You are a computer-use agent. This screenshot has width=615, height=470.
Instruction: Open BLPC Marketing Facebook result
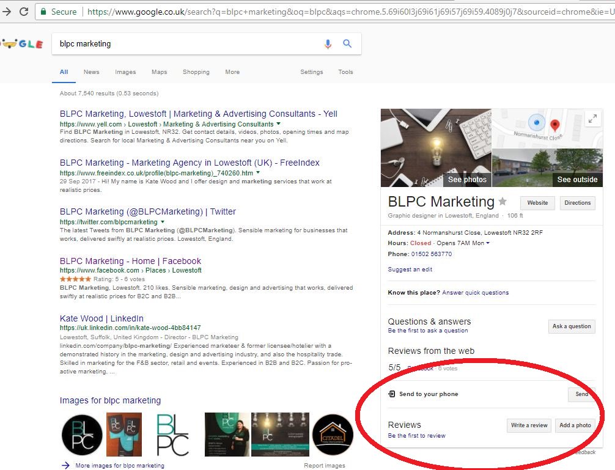pyautogui.click(x=130, y=261)
